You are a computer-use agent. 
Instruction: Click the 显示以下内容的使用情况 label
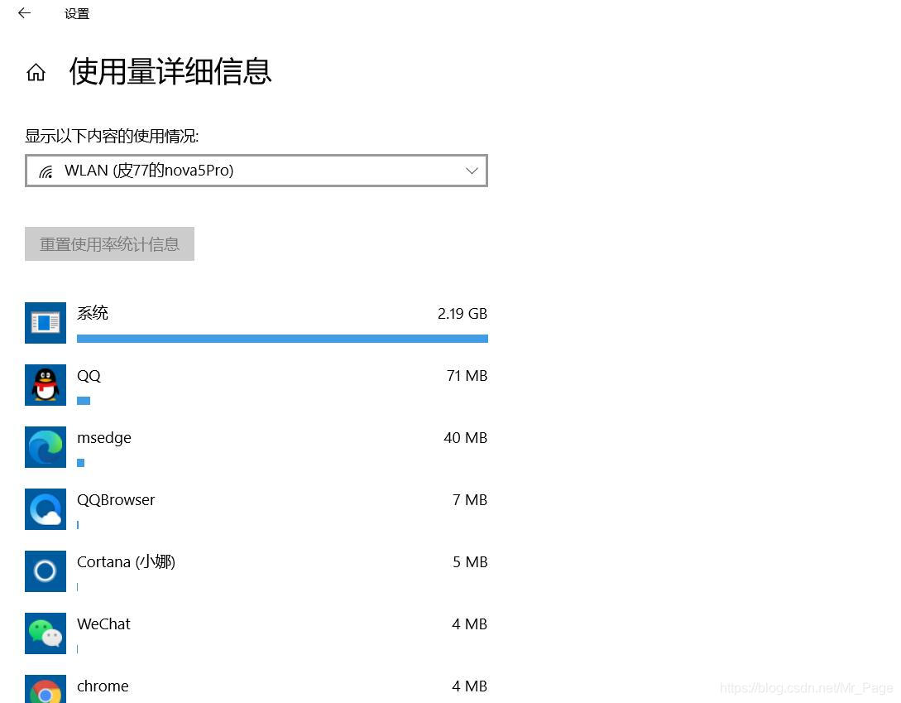pos(112,137)
